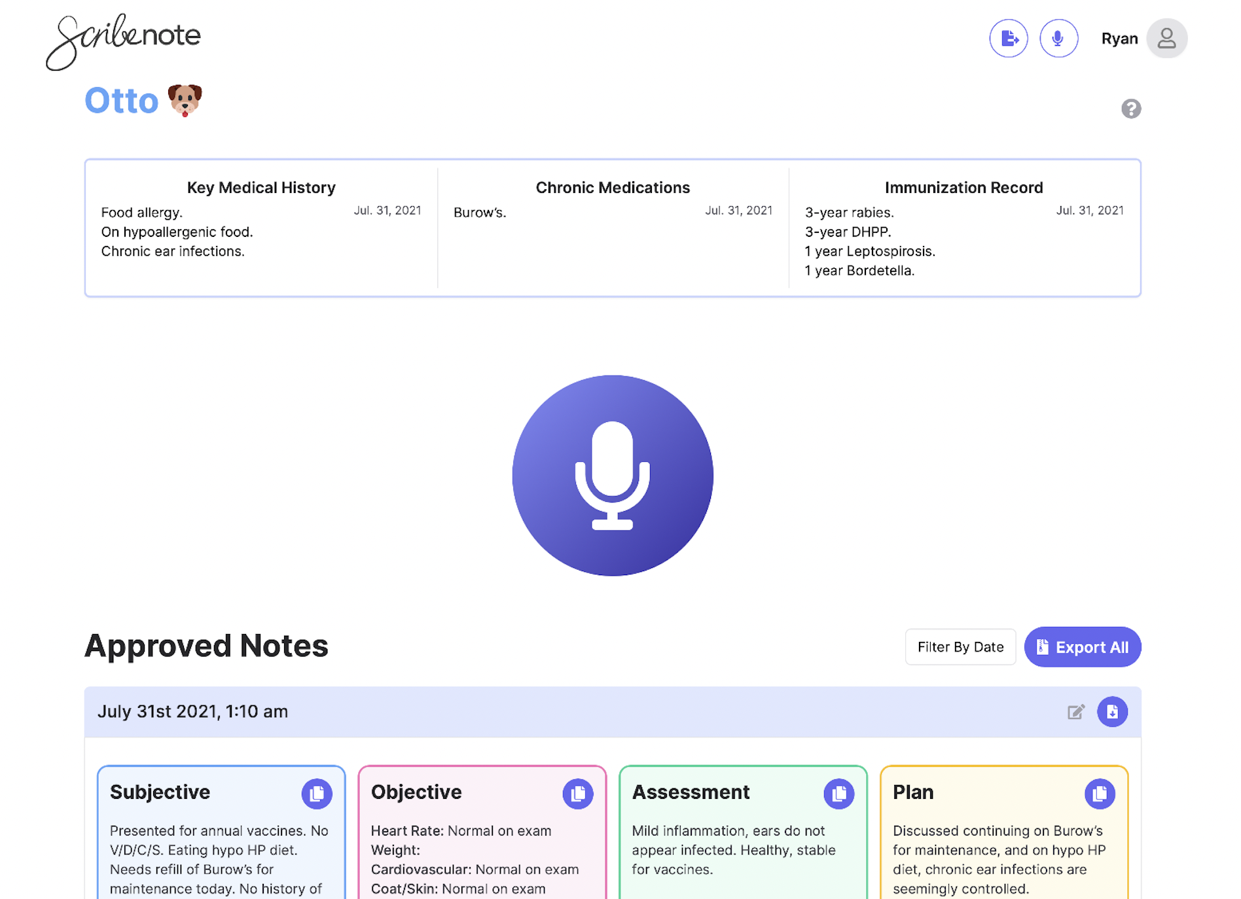Image resolution: width=1241 pixels, height=899 pixels.
Task: Start recording with the large microphone button
Action: pyautogui.click(x=613, y=476)
